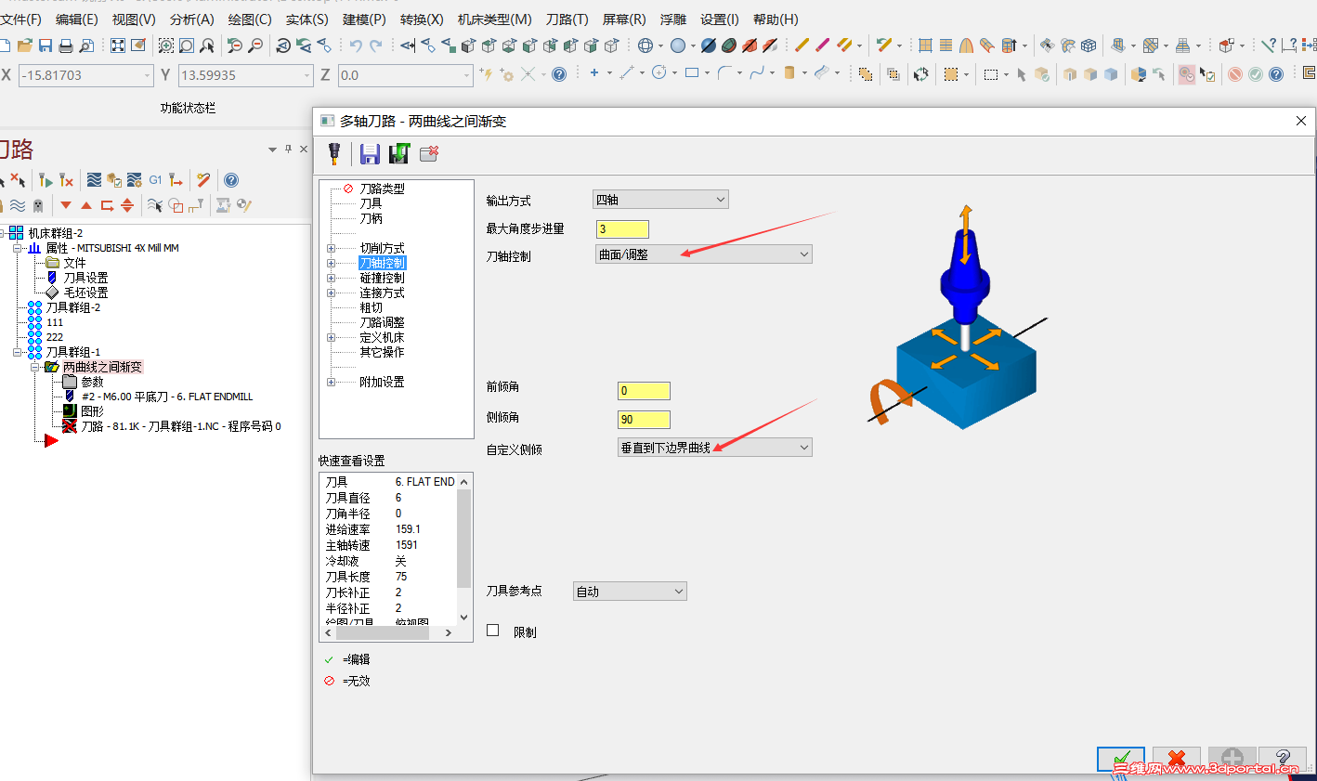Select the 两曲线之间渐变 operation

[x=102, y=367]
